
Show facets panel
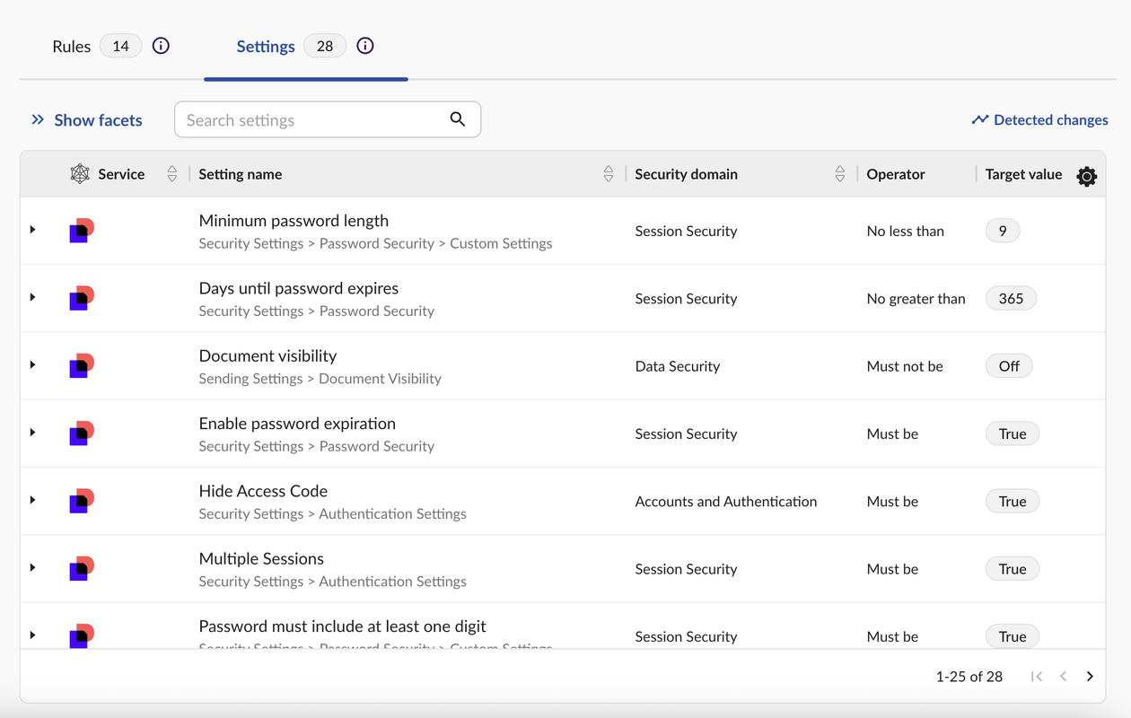[x=87, y=120]
